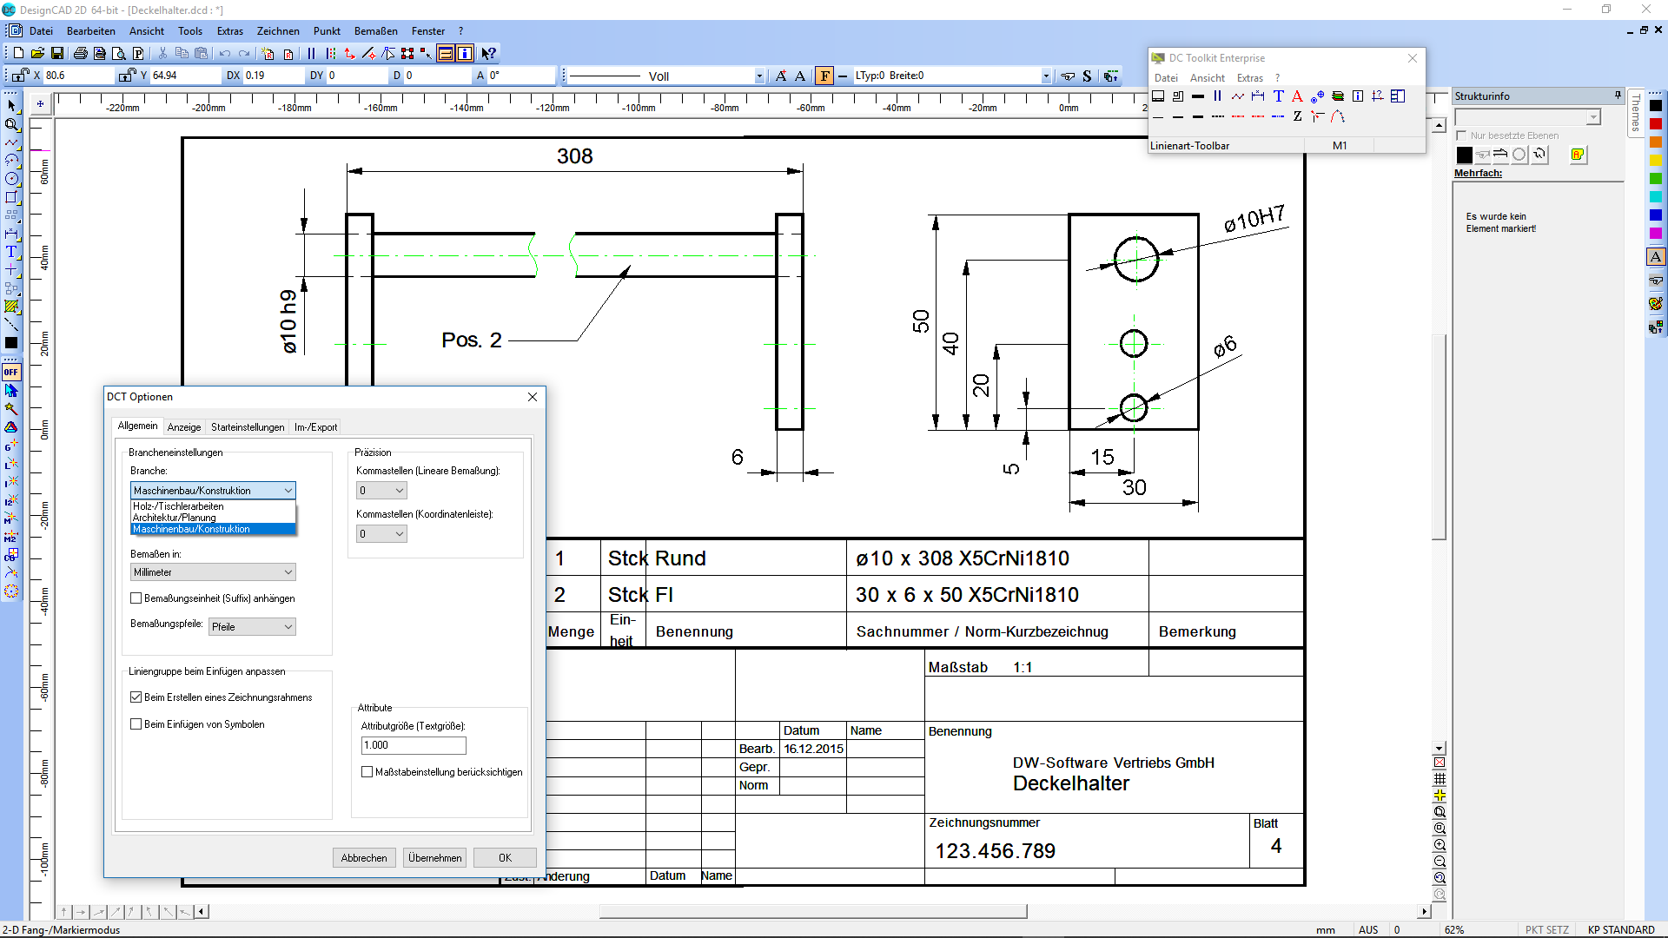Switch to the Im-/Export tab

point(315,427)
